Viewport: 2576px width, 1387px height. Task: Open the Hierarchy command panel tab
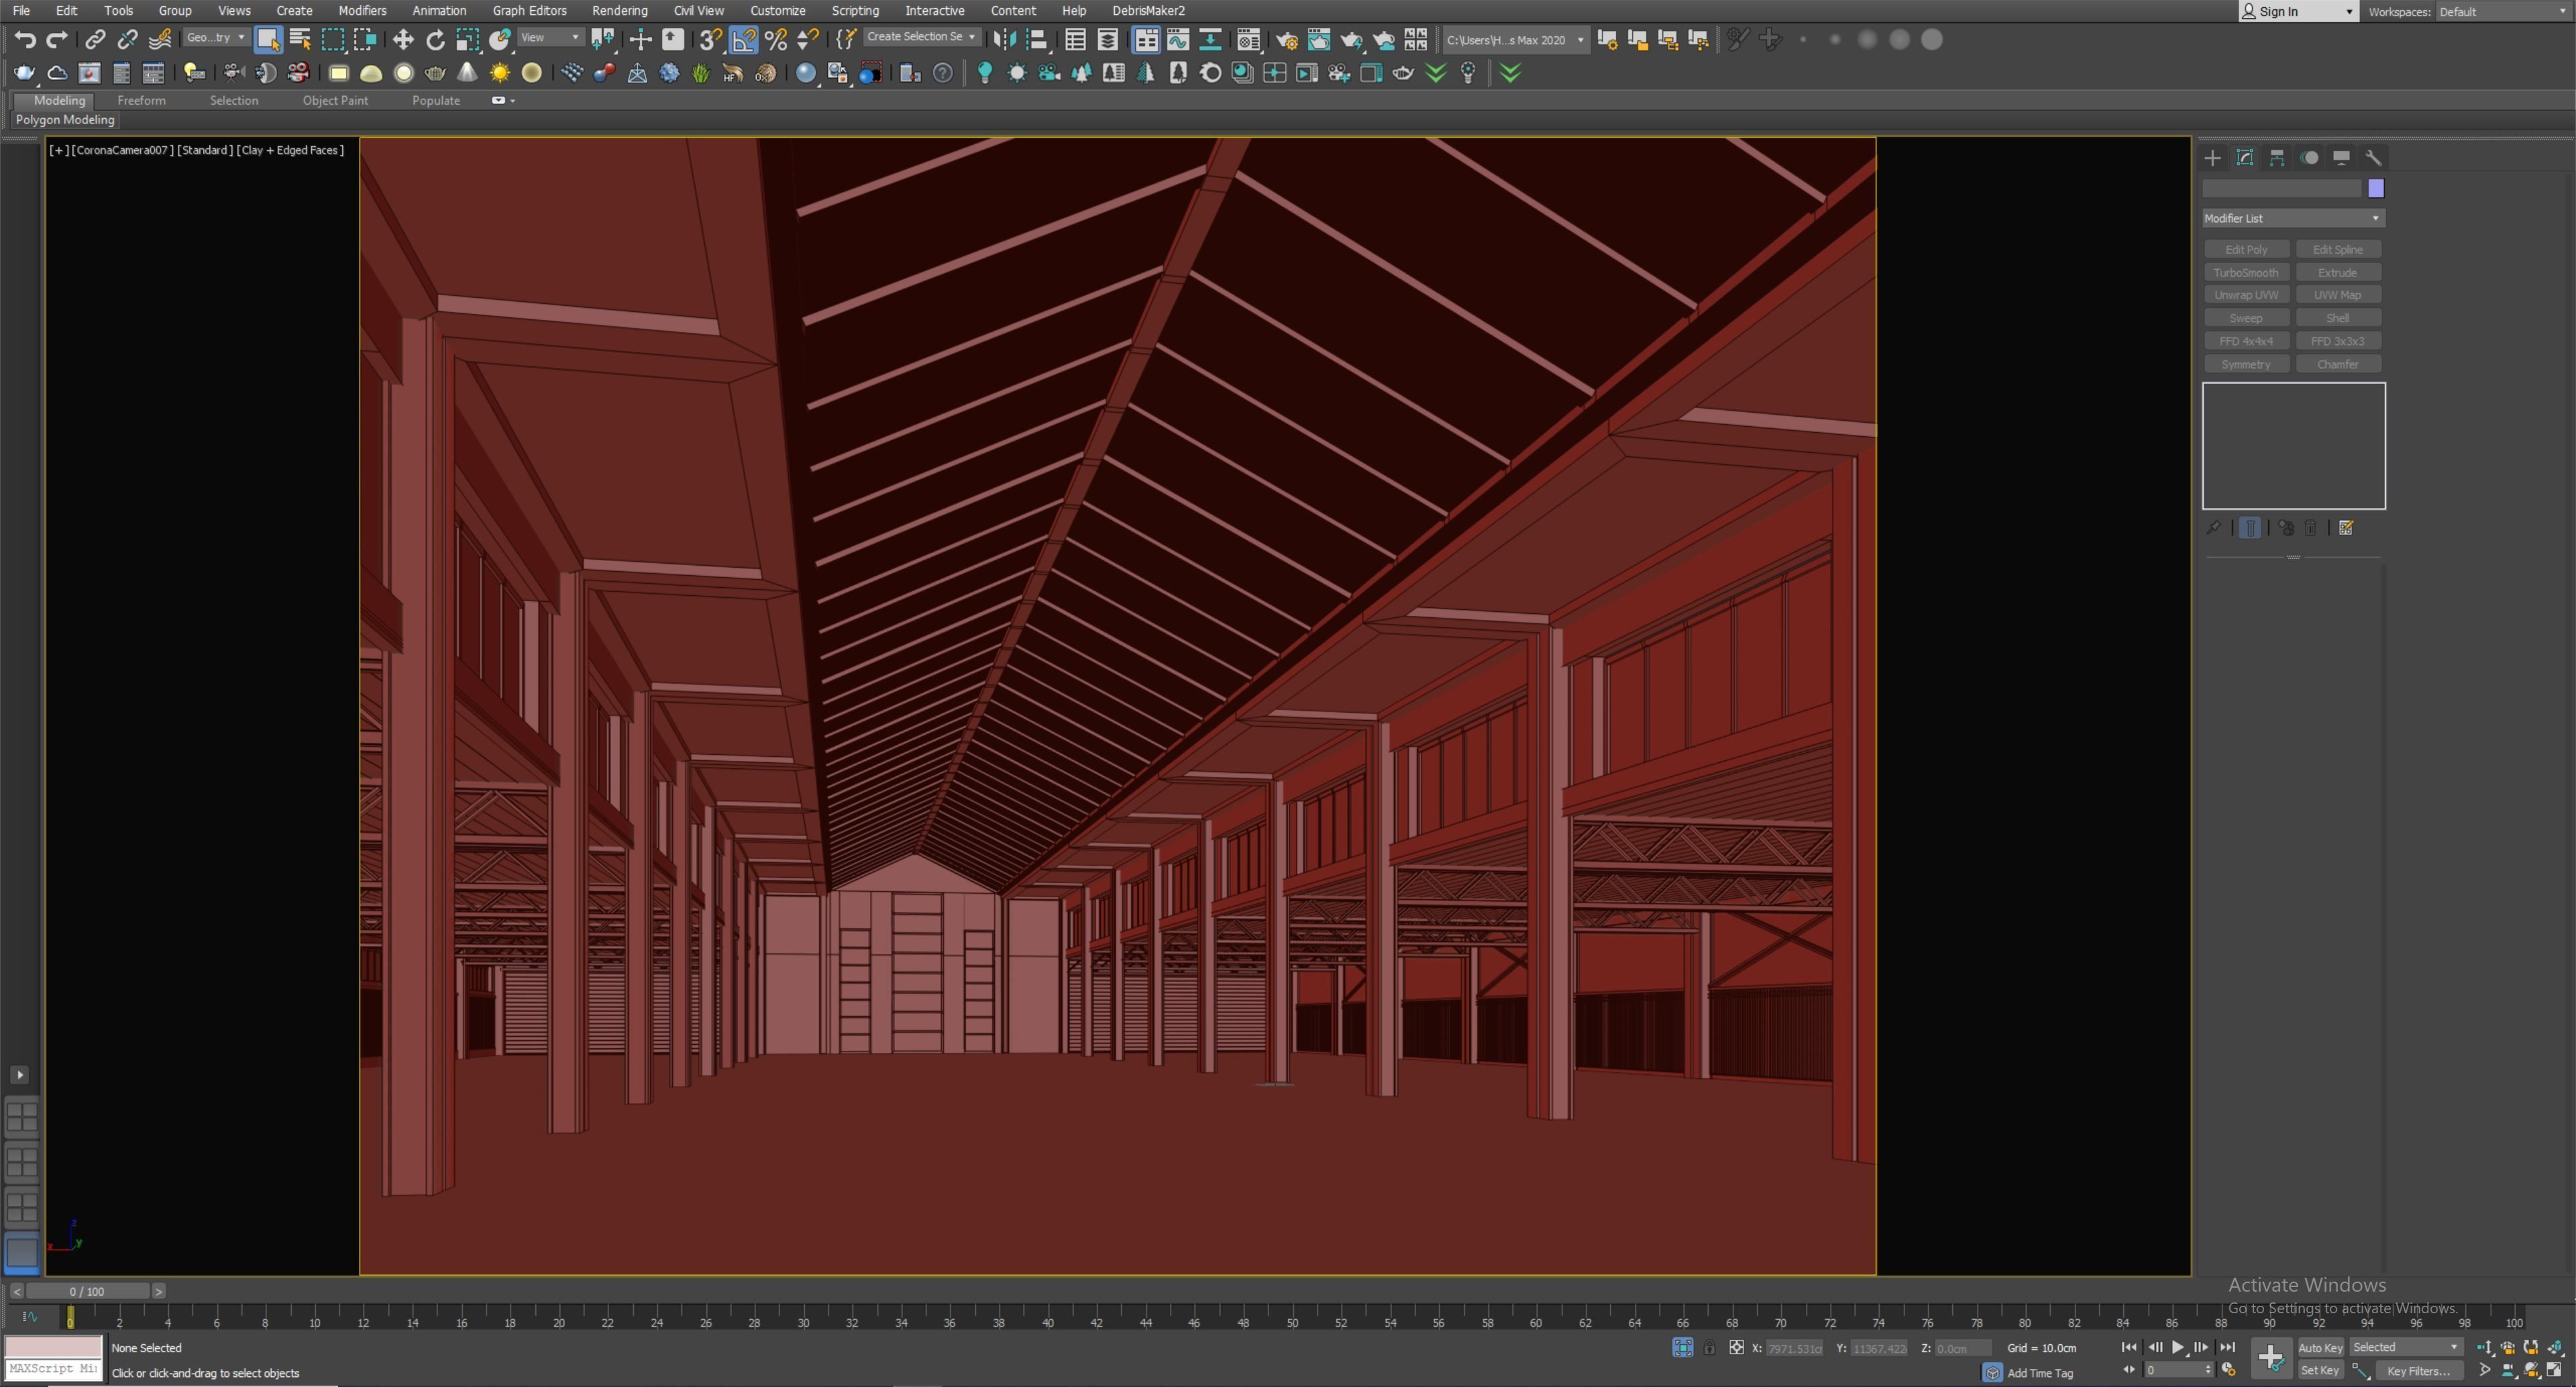2277,158
